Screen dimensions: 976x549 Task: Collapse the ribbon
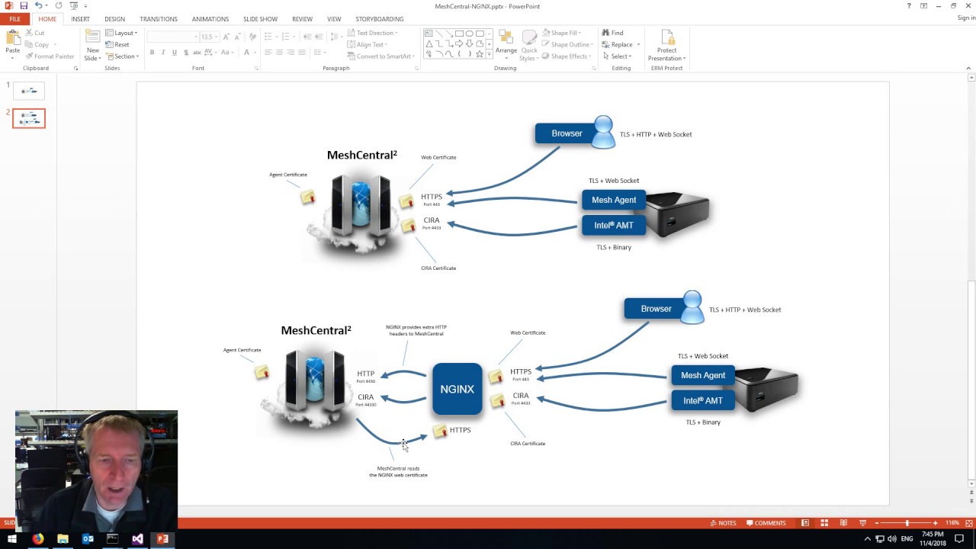[x=970, y=68]
